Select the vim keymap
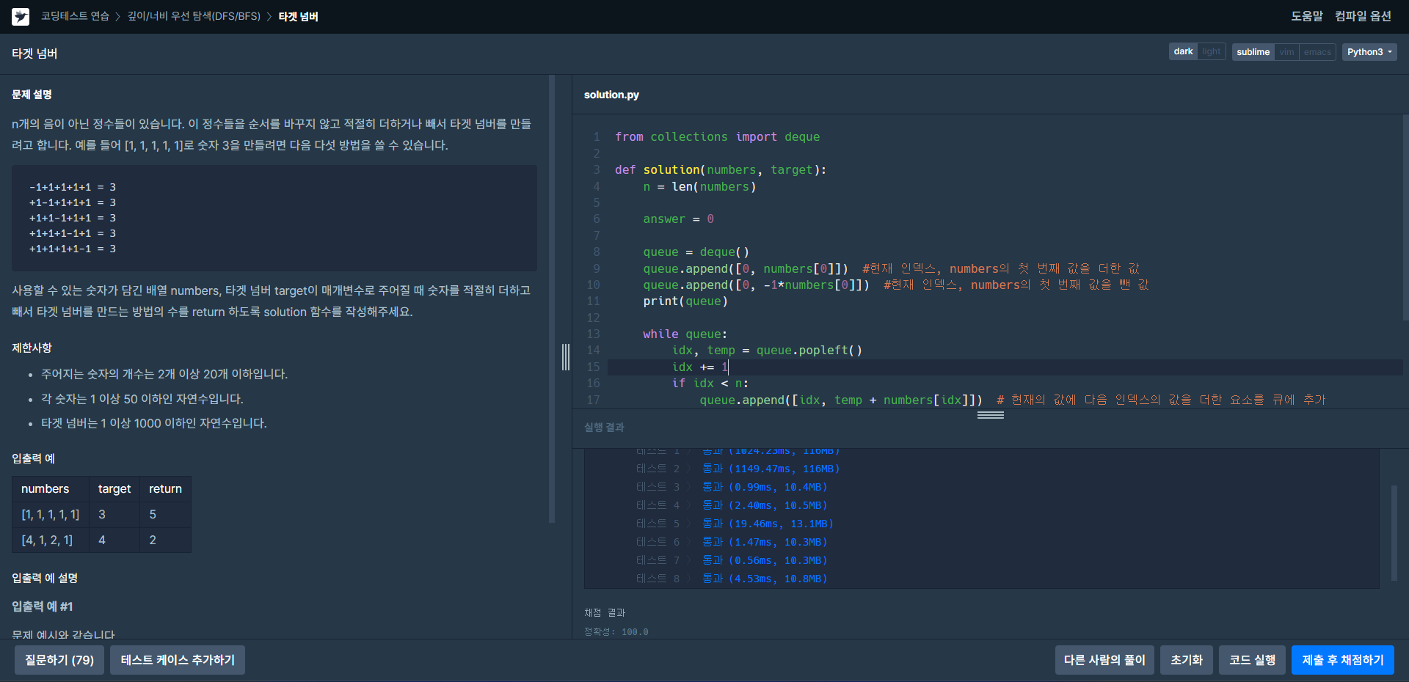The width and height of the screenshot is (1409, 682). pos(1286,52)
